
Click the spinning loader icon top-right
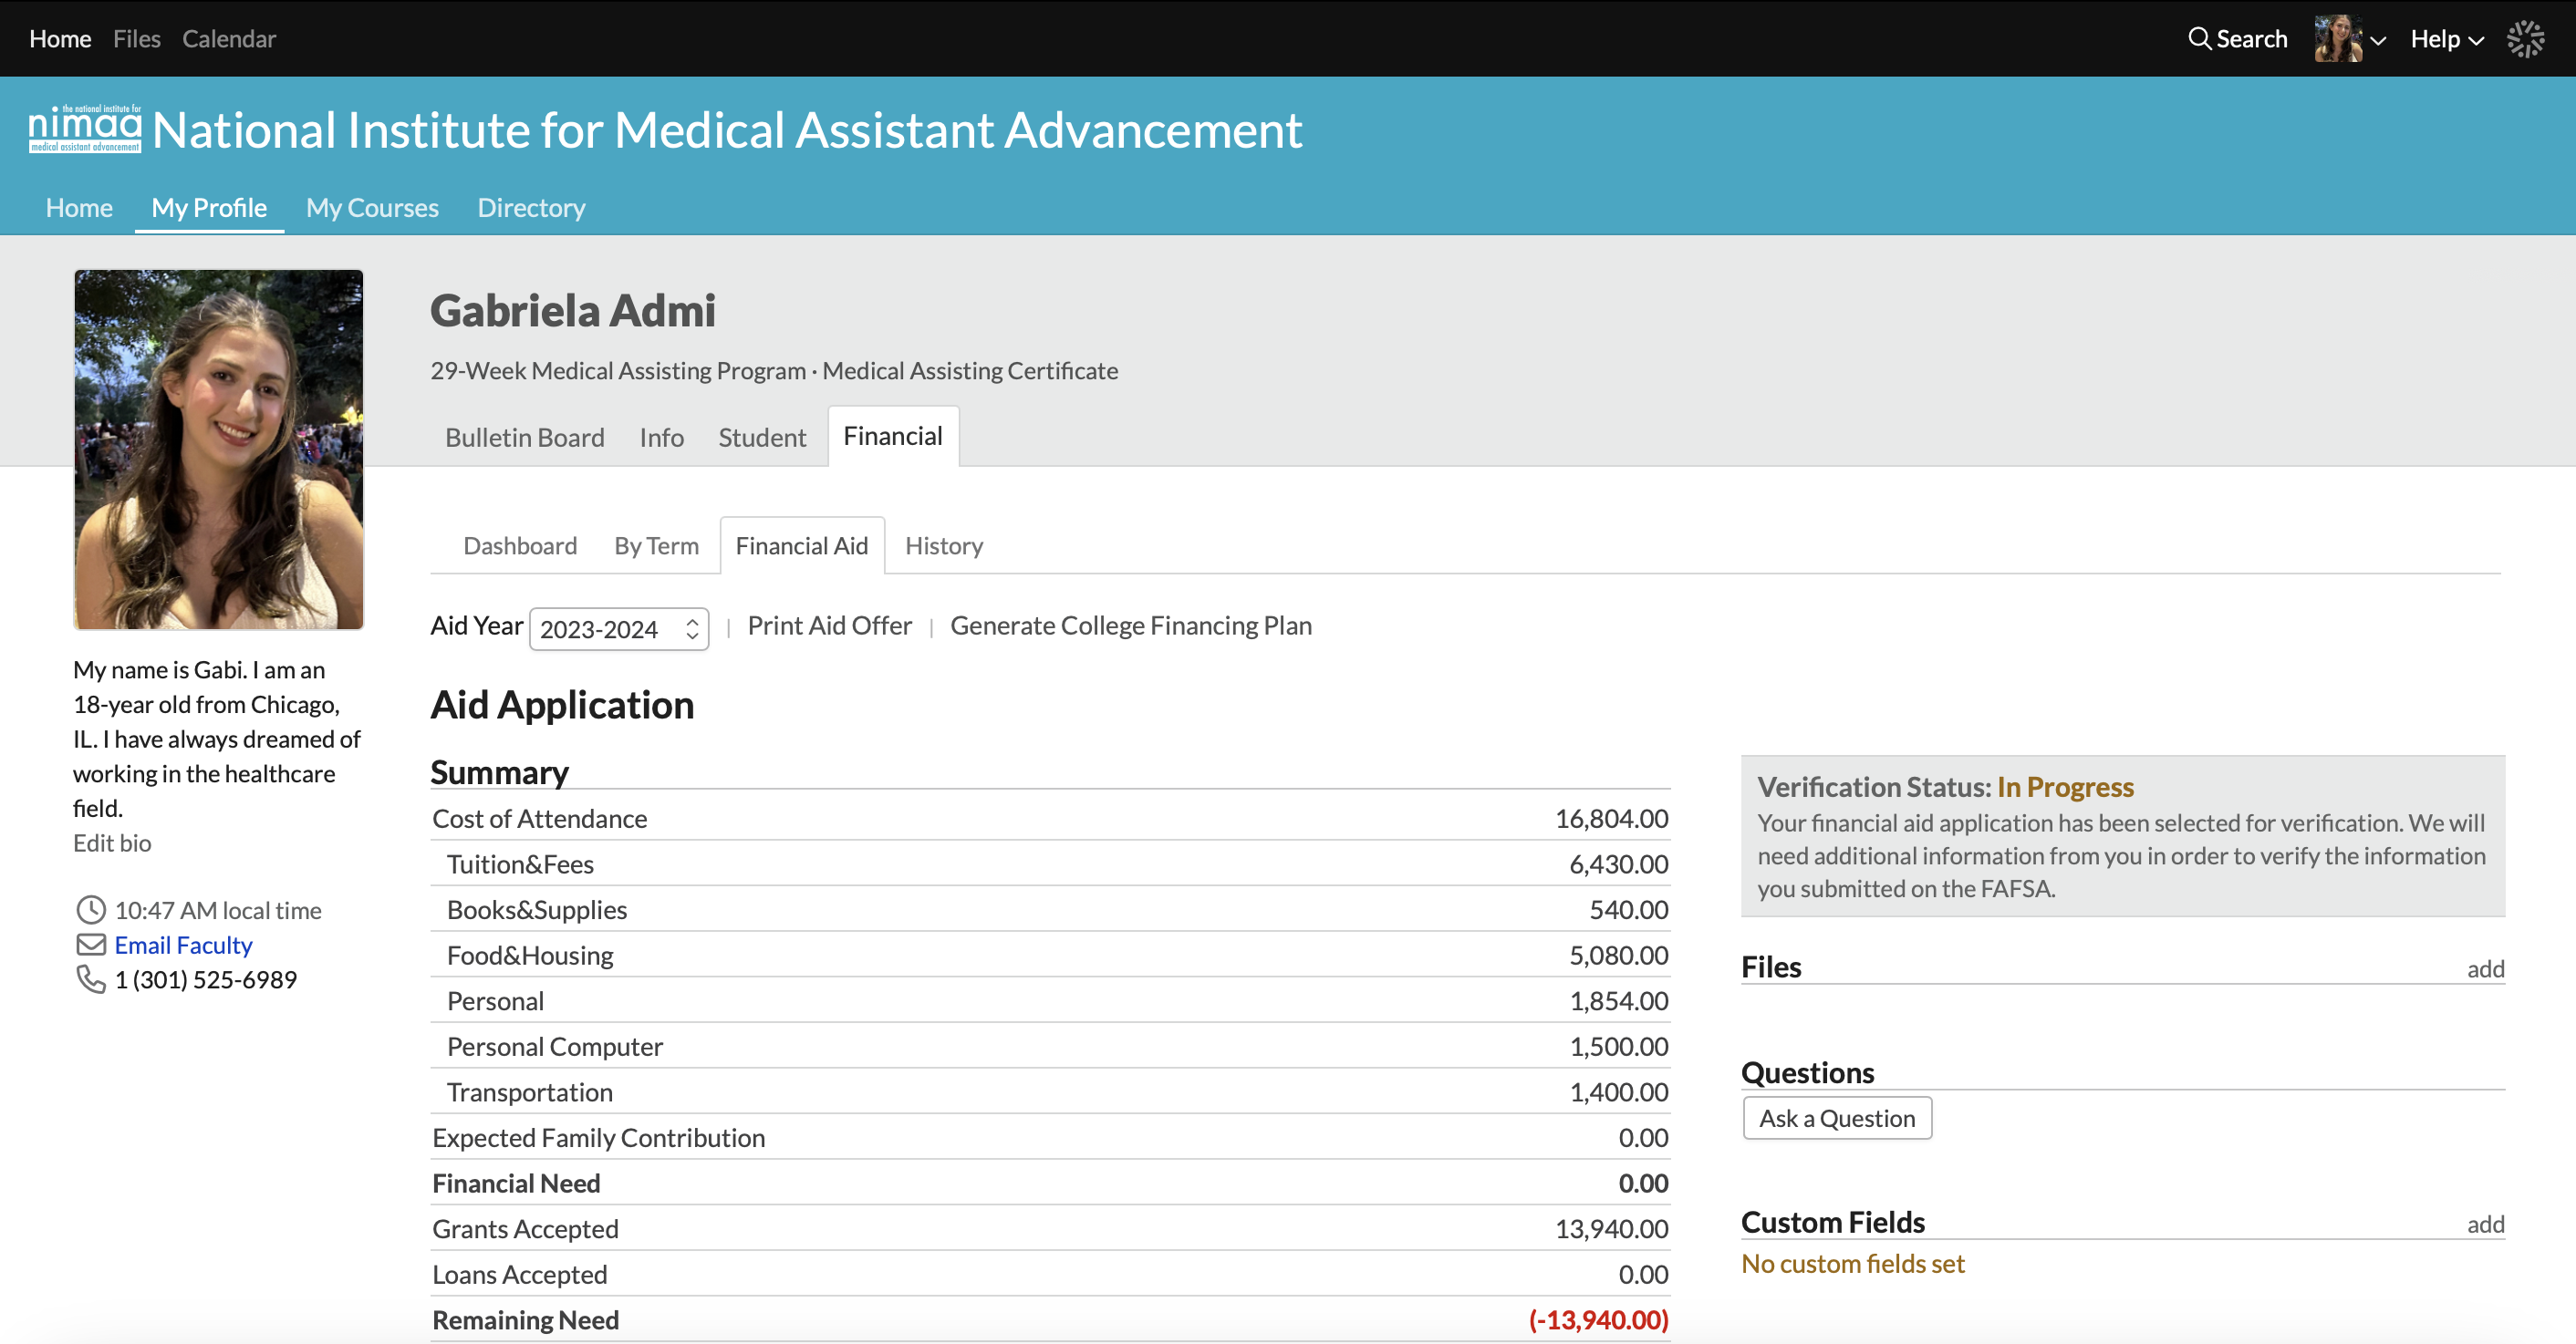pos(2525,39)
